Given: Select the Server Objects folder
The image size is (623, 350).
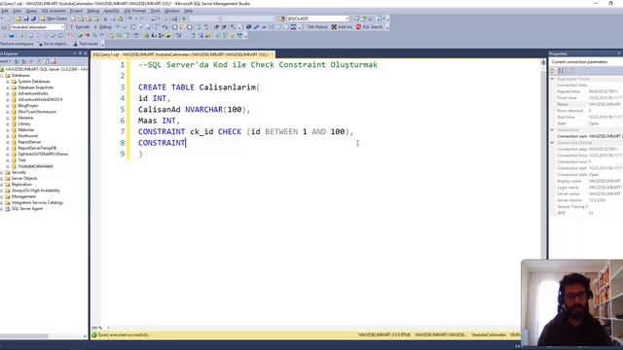Looking at the screenshot, I should (24, 179).
